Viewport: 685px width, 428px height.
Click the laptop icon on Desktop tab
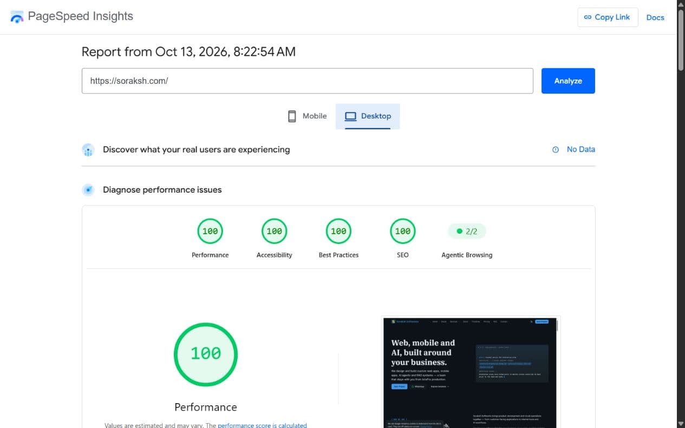pyautogui.click(x=350, y=116)
